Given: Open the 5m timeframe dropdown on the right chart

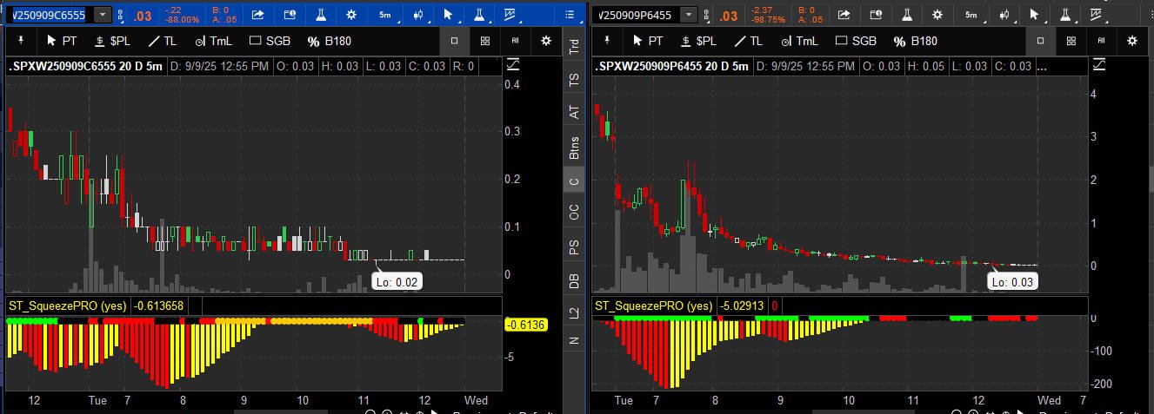Looking at the screenshot, I should click(971, 15).
